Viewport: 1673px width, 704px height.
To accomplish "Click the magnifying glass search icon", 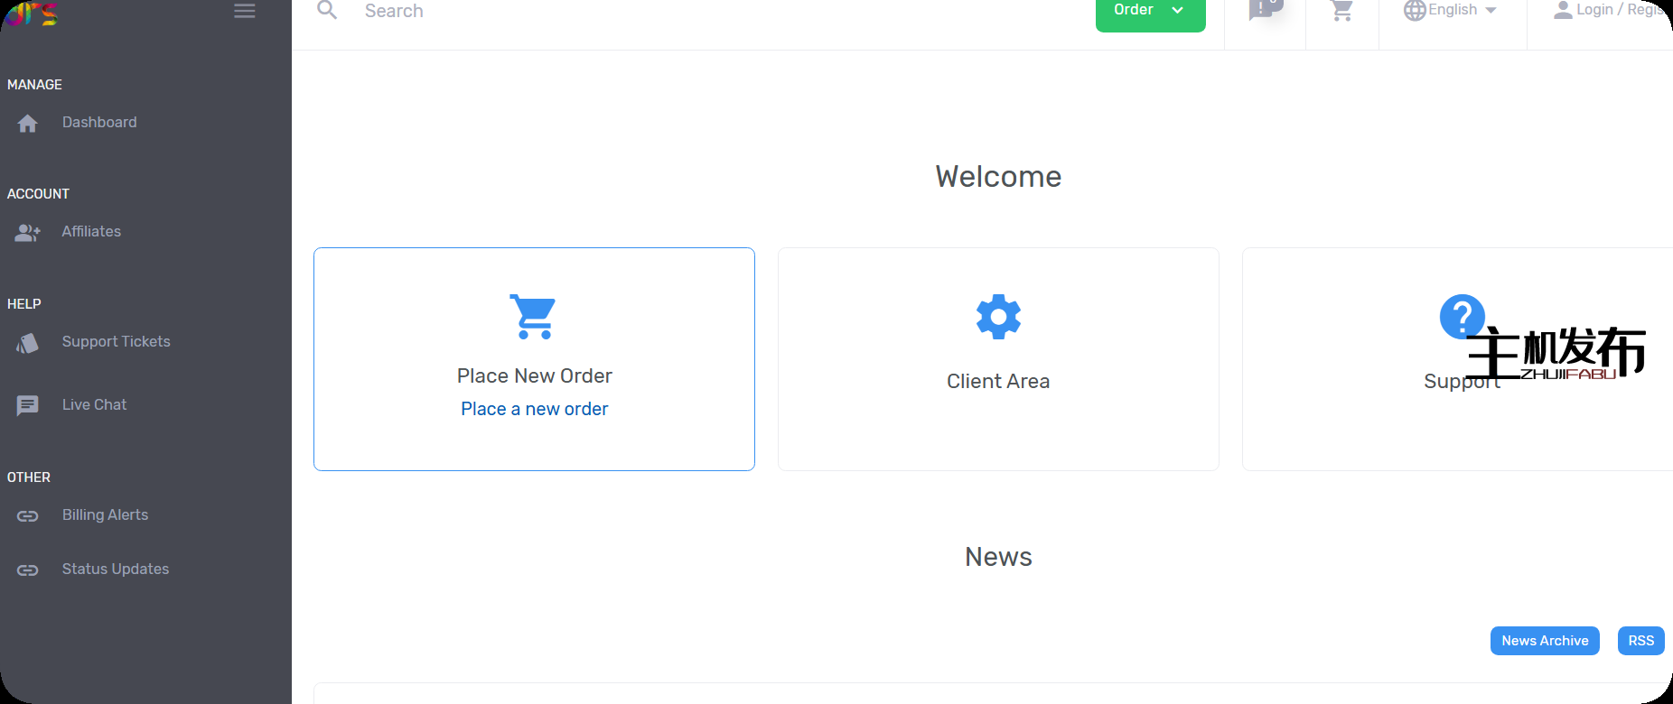I will tap(327, 11).
